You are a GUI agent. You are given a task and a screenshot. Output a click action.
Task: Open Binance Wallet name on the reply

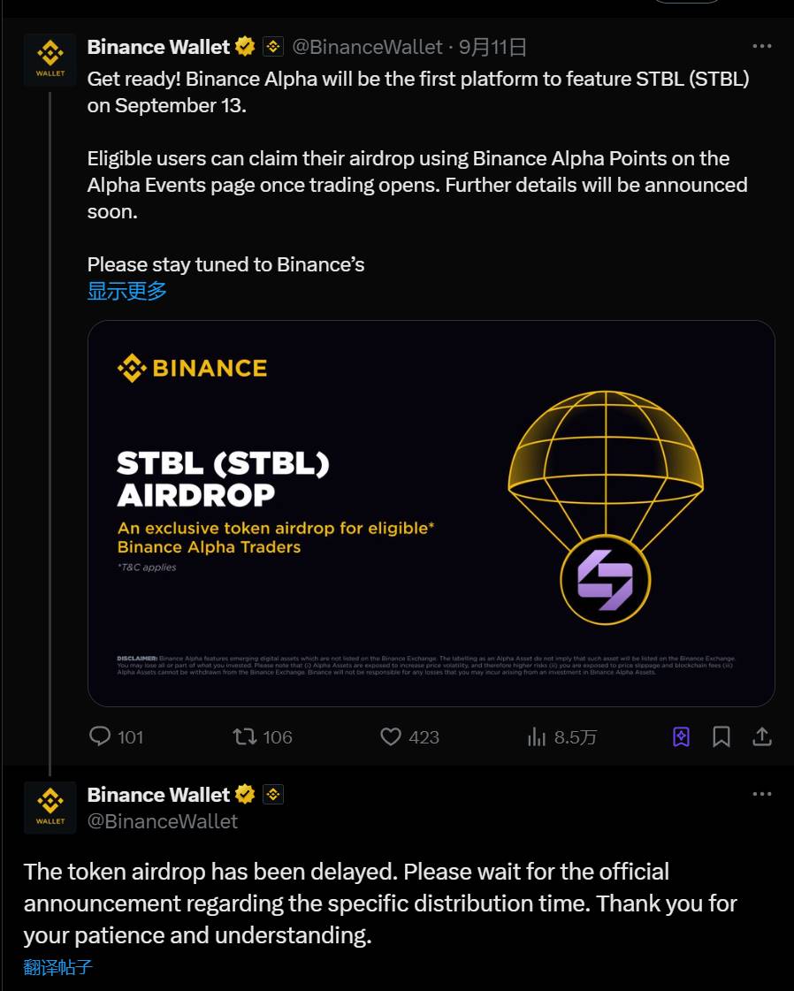click(x=158, y=795)
